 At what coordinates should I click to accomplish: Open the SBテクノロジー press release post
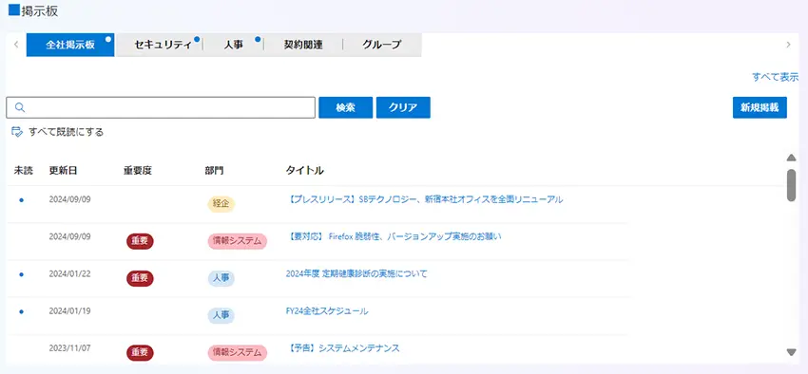coord(424,199)
